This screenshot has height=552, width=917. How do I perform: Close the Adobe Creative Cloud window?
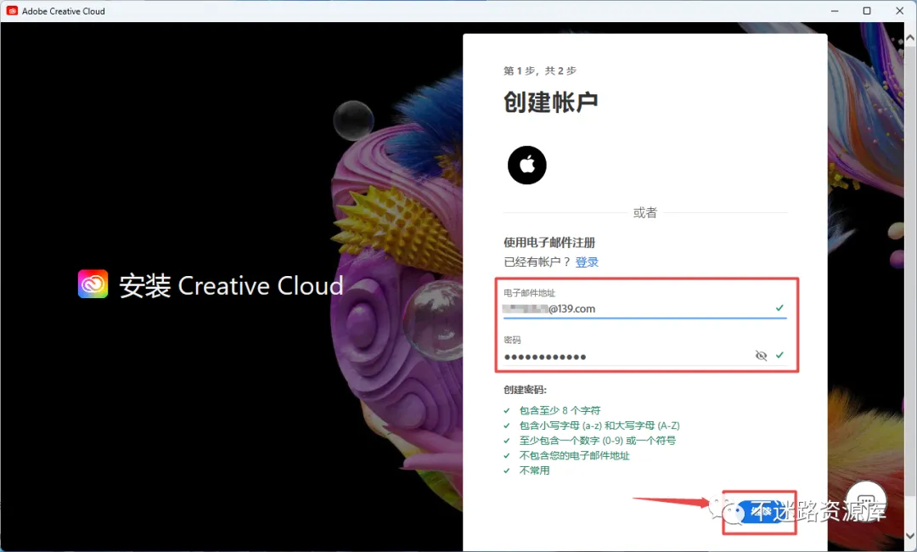point(899,11)
